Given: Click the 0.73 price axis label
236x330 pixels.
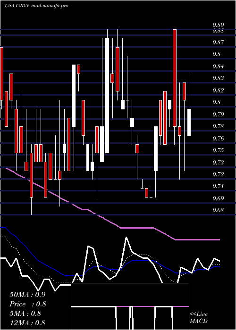Looking at the screenshot, I should [218, 163].
